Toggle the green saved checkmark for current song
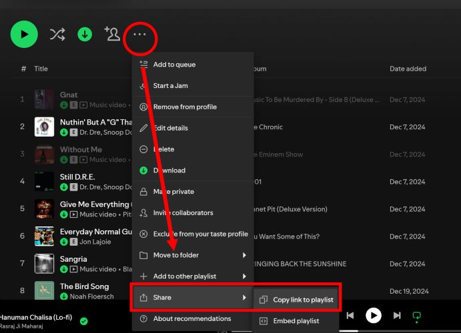The height and width of the screenshot is (333, 461). 84,321
